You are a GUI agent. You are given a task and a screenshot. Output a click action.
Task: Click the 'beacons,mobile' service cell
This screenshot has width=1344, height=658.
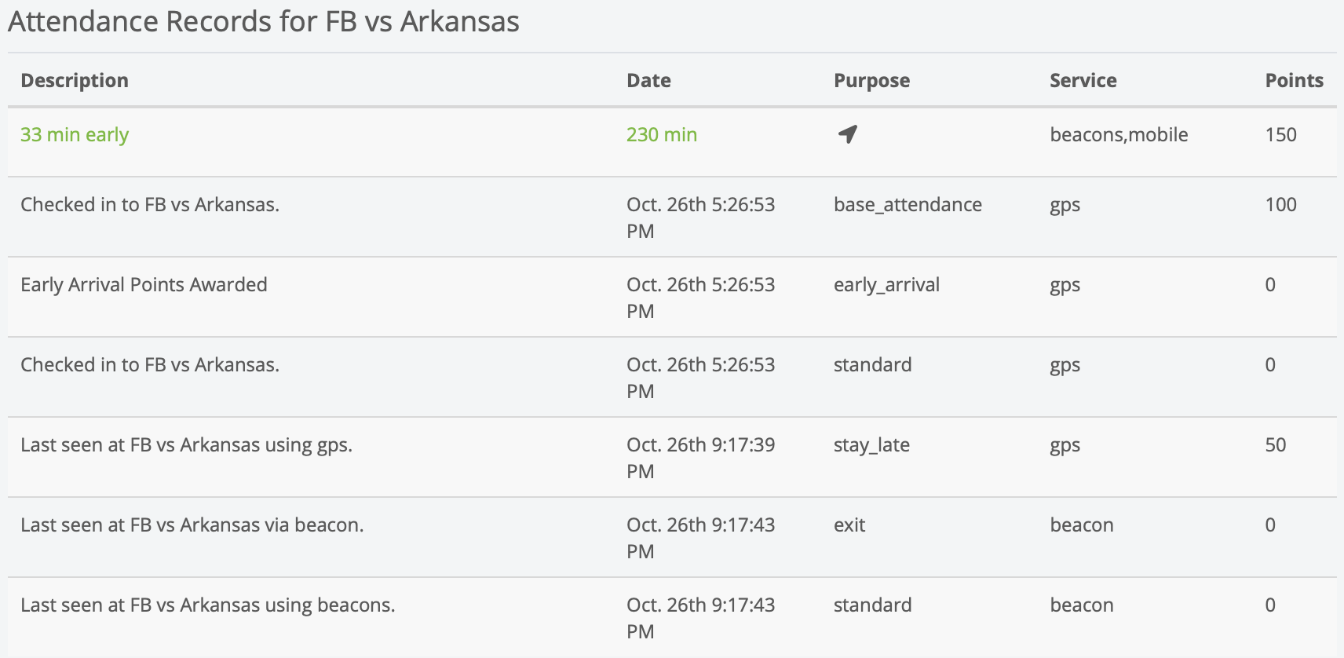(1119, 134)
